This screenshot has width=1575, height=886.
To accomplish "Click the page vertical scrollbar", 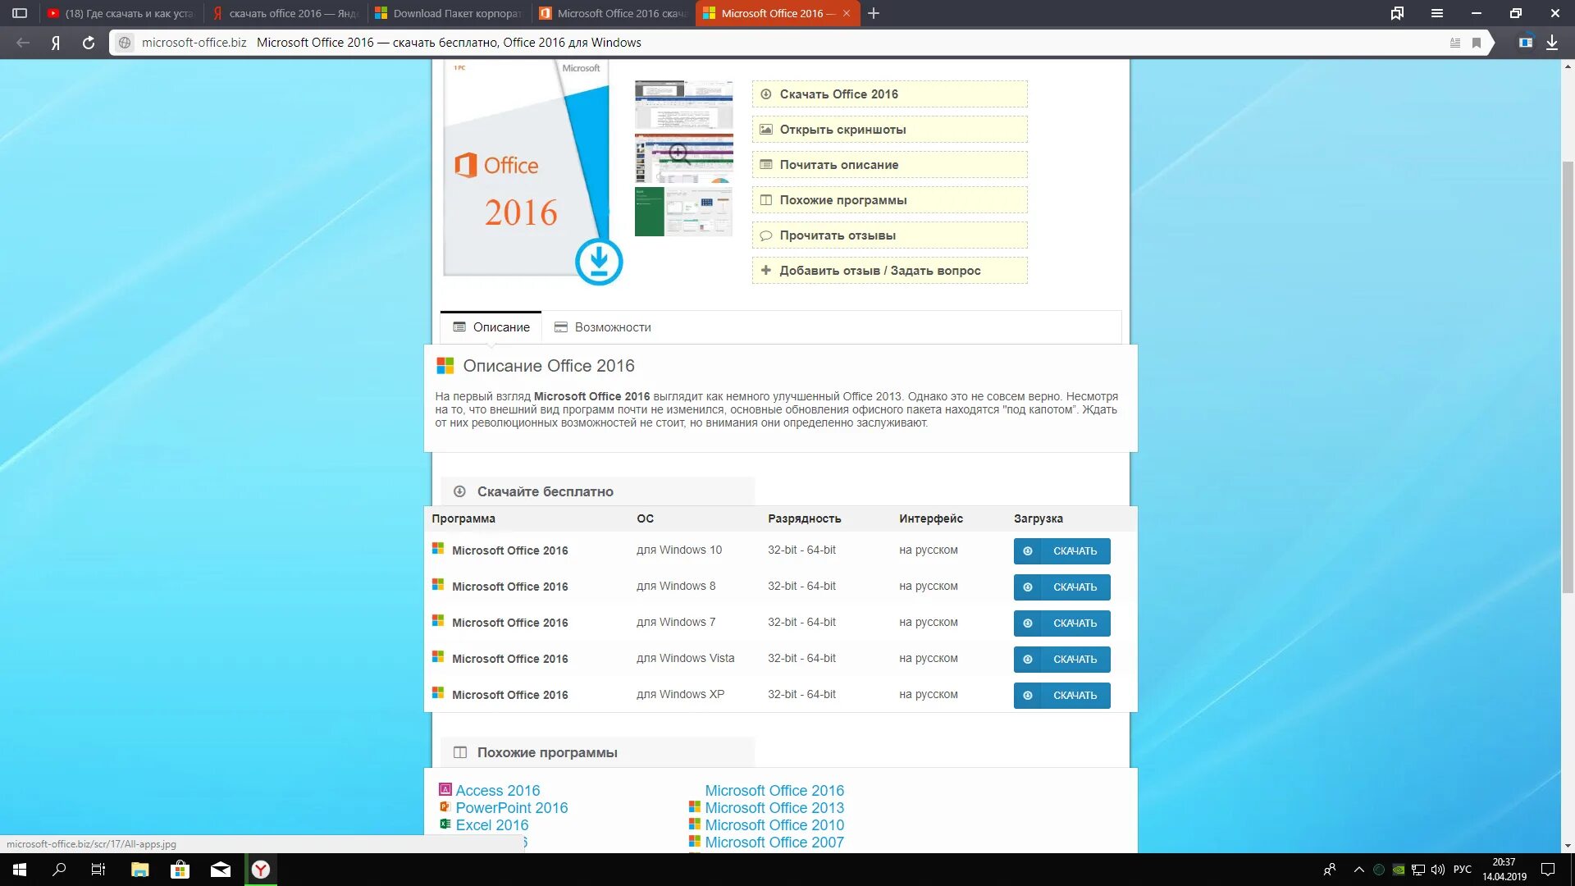I will pos(1568,377).
